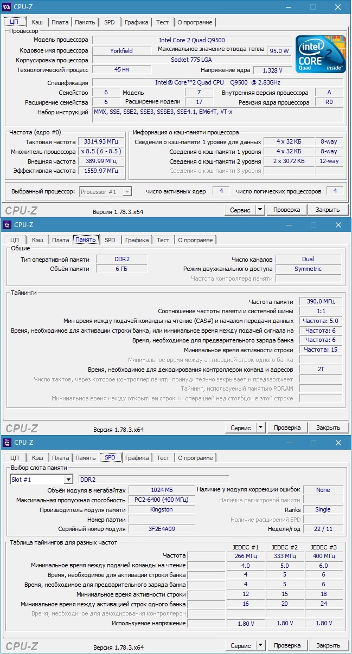Image resolution: width=352 pixels, height=654 pixels.
Task: Open the Графика tab in the top ЦП window
Action: coord(136,22)
